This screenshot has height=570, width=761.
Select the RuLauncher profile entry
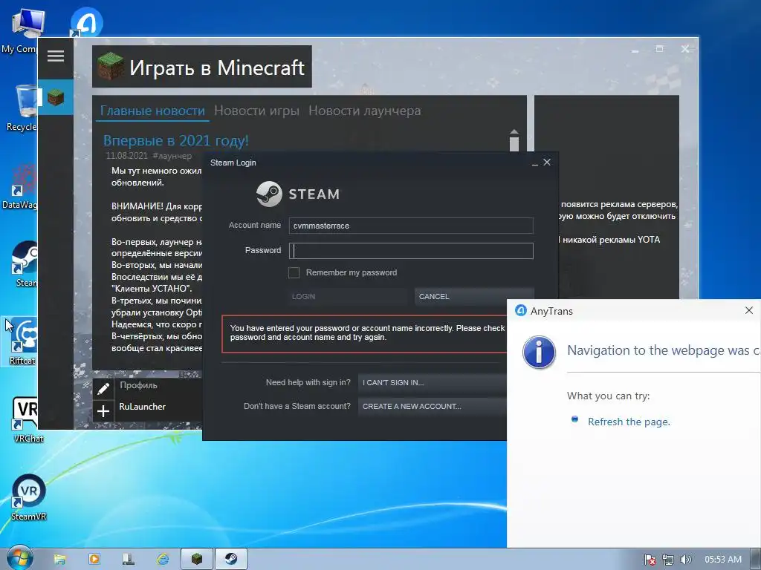(x=142, y=407)
